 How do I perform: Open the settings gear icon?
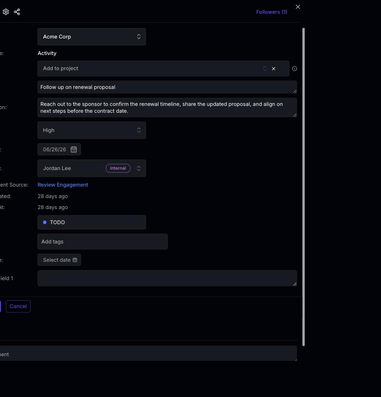[x=6, y=12]
